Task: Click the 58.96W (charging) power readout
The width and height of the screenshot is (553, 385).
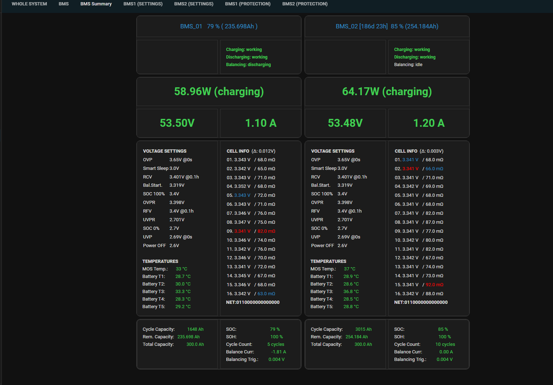Action: click(x=219, y=92)
